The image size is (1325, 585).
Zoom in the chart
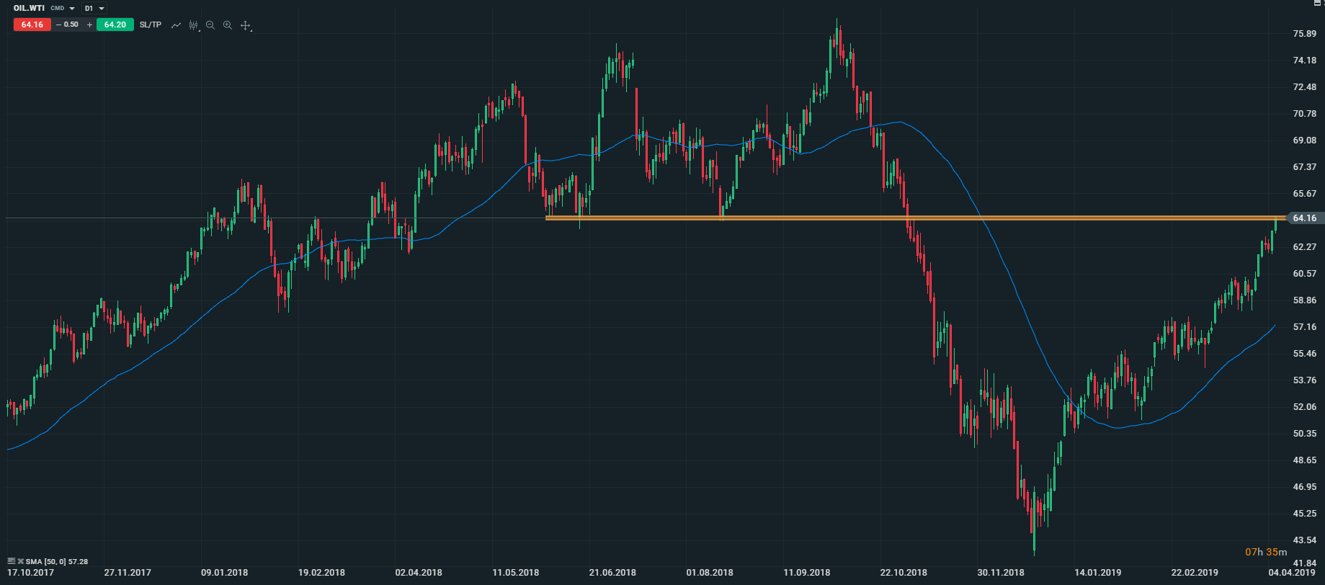click(228, 25)
